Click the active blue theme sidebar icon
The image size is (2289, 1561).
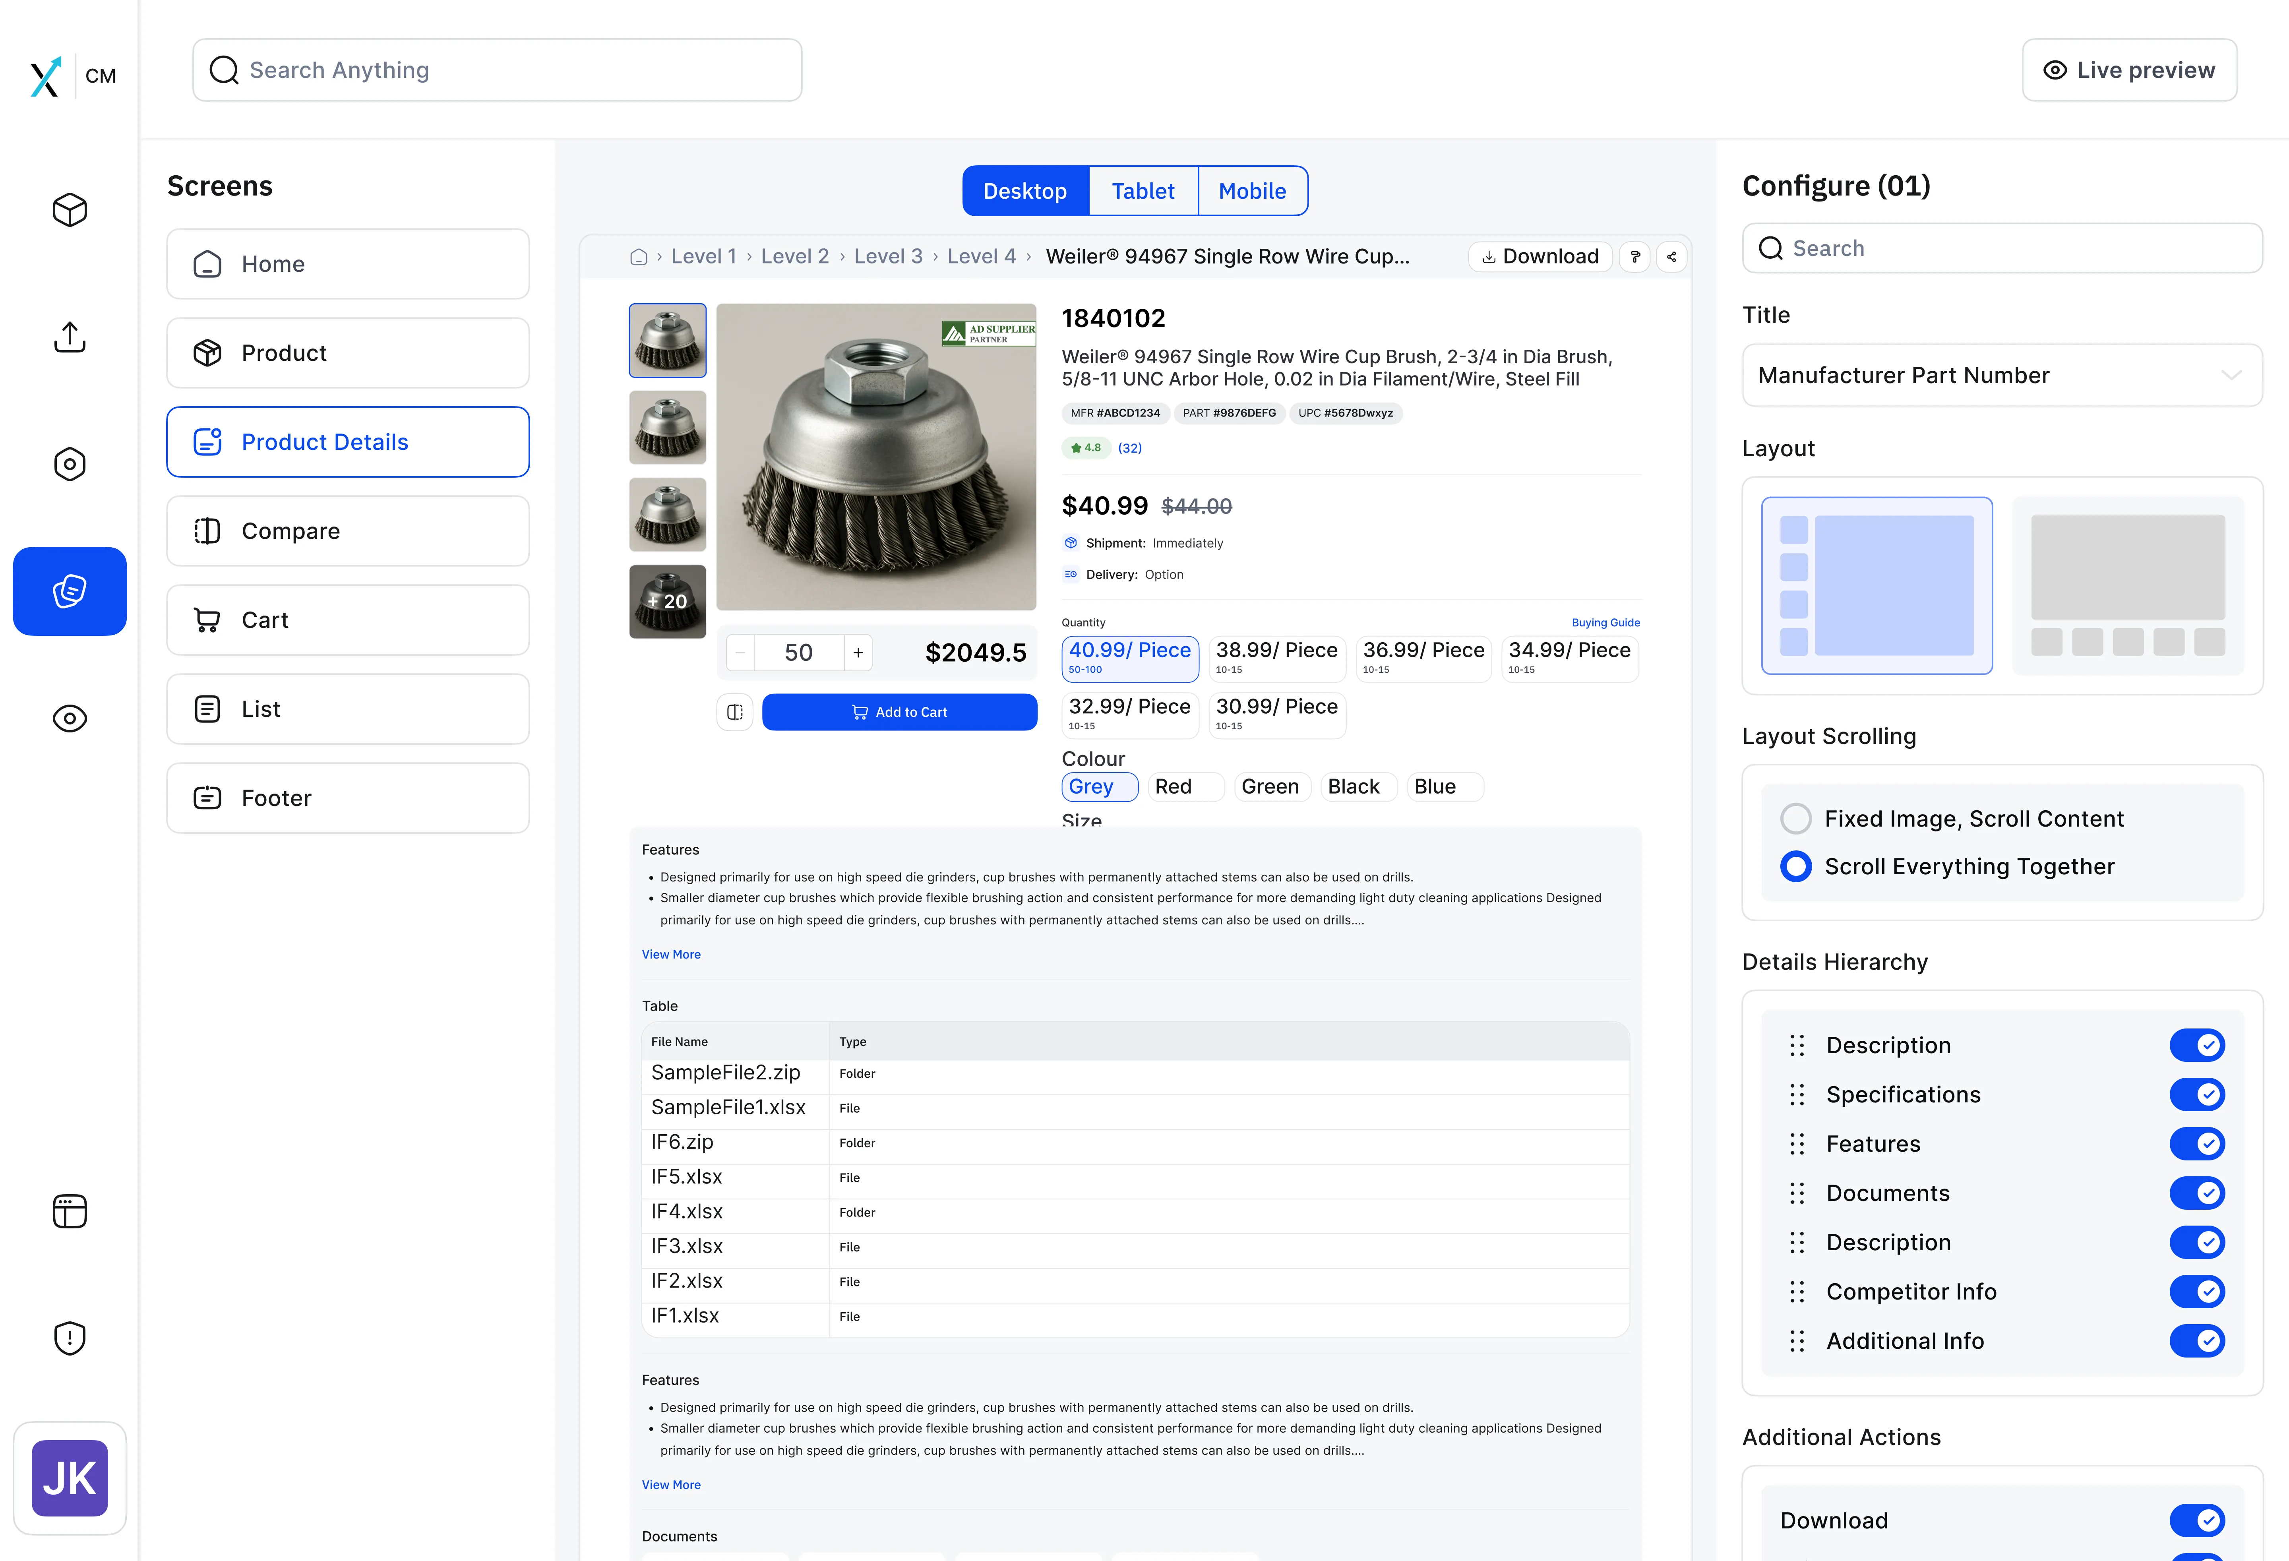pyautogui.click(x=70, y=591)
